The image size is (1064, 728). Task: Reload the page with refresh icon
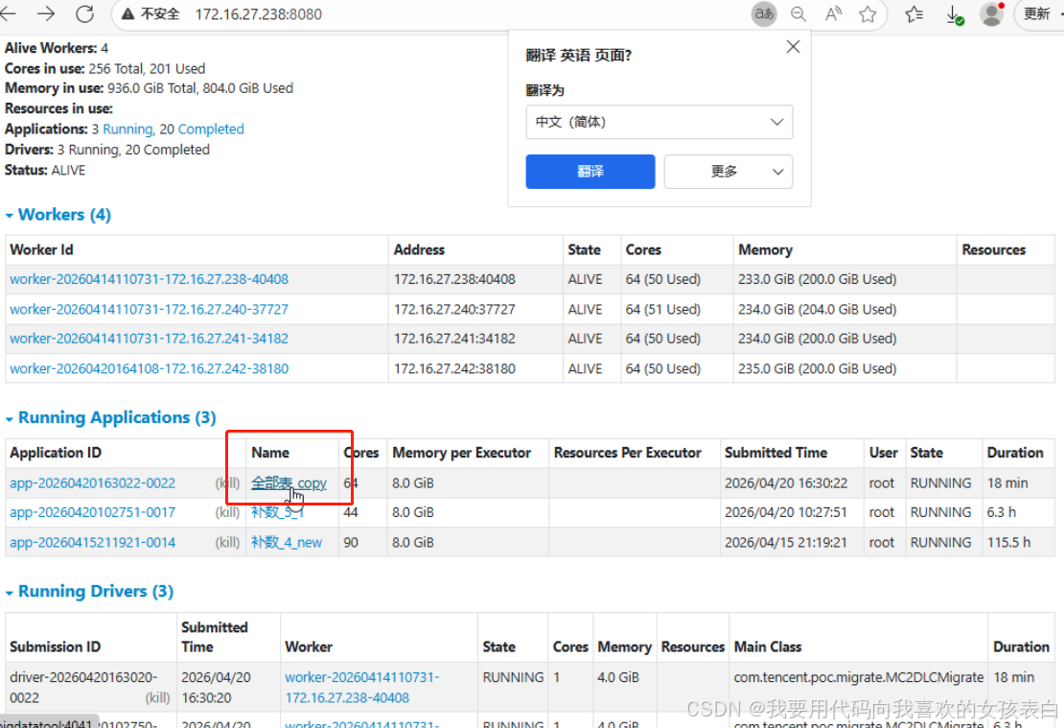pyautogui.click(x=84, y=13)
